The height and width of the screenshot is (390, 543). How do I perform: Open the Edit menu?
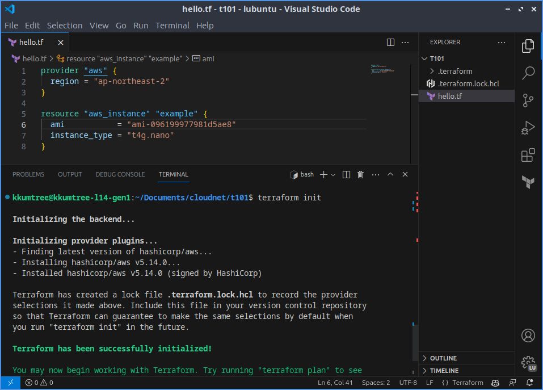coord(32,26)
